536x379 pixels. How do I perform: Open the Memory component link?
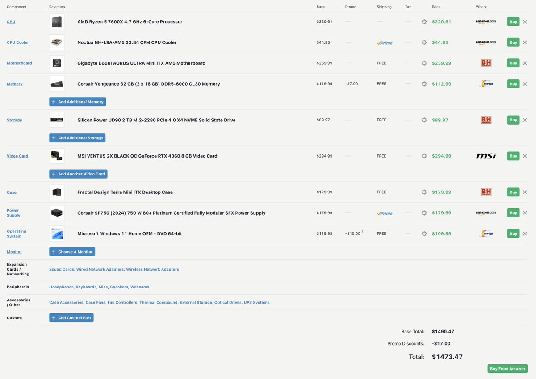click(x=15, y=84)
